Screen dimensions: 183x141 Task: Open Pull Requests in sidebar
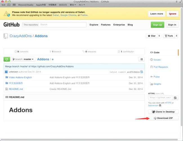coord(159,67)
